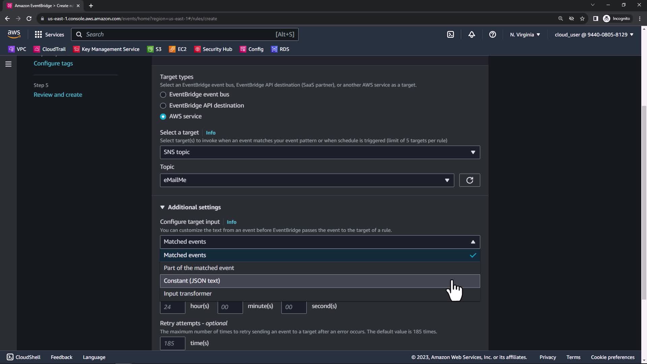This screenshot has width=647, height=364.
Task: Select the AWS service radio option
Action: click(x=163, y=117)
